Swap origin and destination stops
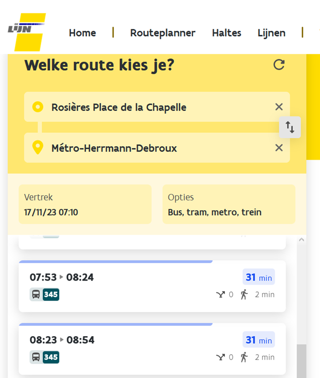Screen dimensions: 320x378 pos(290,127)
